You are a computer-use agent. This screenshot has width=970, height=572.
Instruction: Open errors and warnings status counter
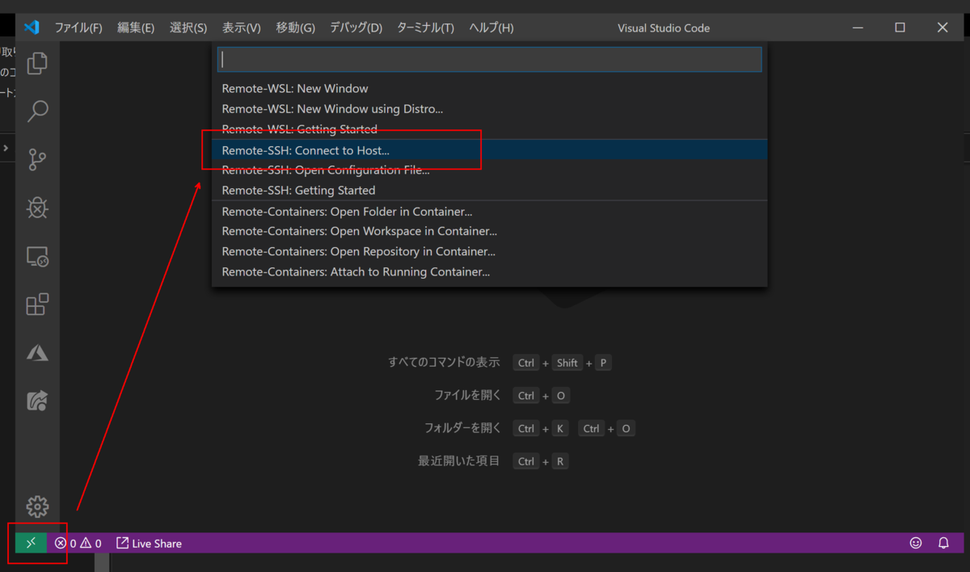click(78, 544)
